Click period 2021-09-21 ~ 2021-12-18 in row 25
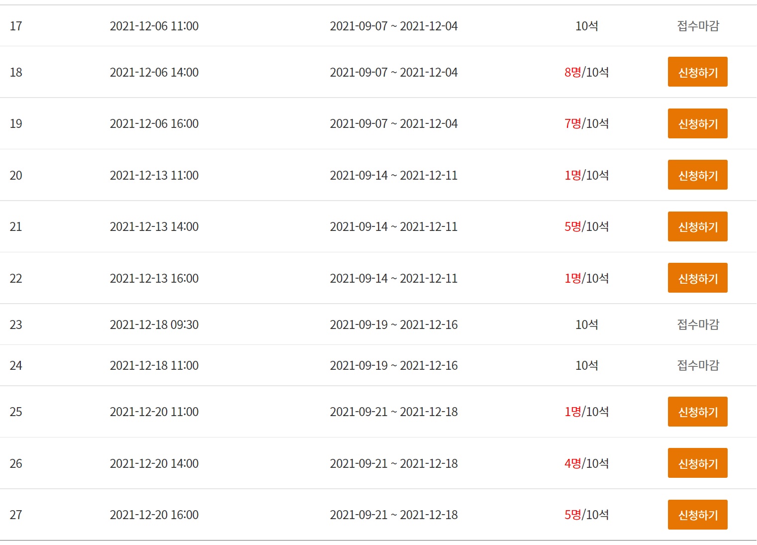 pyautogui.click(x=393, y=412)
